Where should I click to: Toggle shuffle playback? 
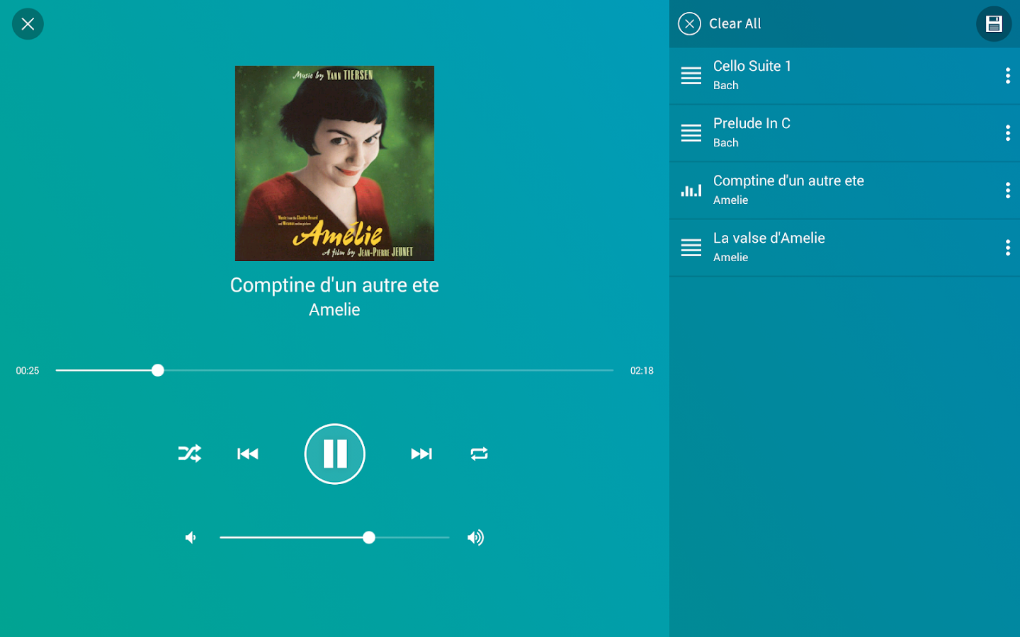click(x=190, y=454)
